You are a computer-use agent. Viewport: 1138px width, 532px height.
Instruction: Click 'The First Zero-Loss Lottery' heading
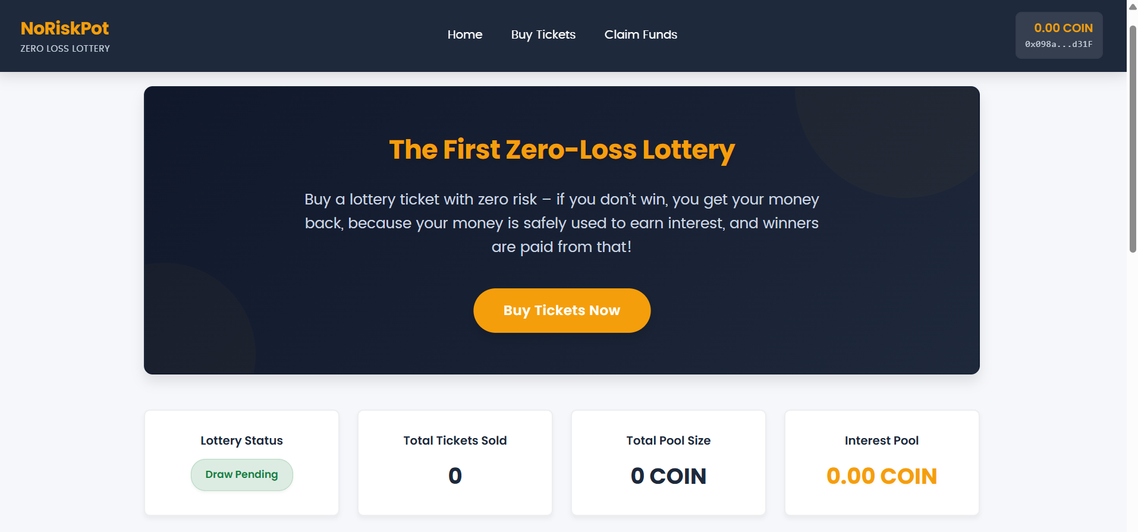(x=562, y=150)
